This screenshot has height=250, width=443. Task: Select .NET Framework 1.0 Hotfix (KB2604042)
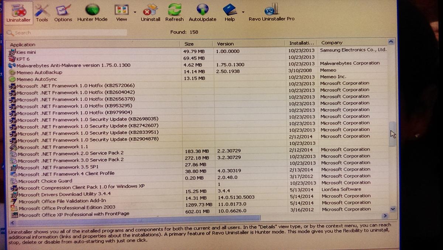[x=76, y=92]
